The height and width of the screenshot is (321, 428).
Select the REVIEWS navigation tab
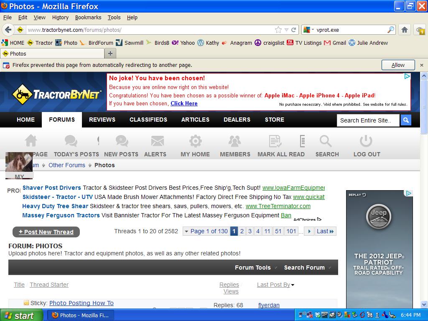coord(102,120)
